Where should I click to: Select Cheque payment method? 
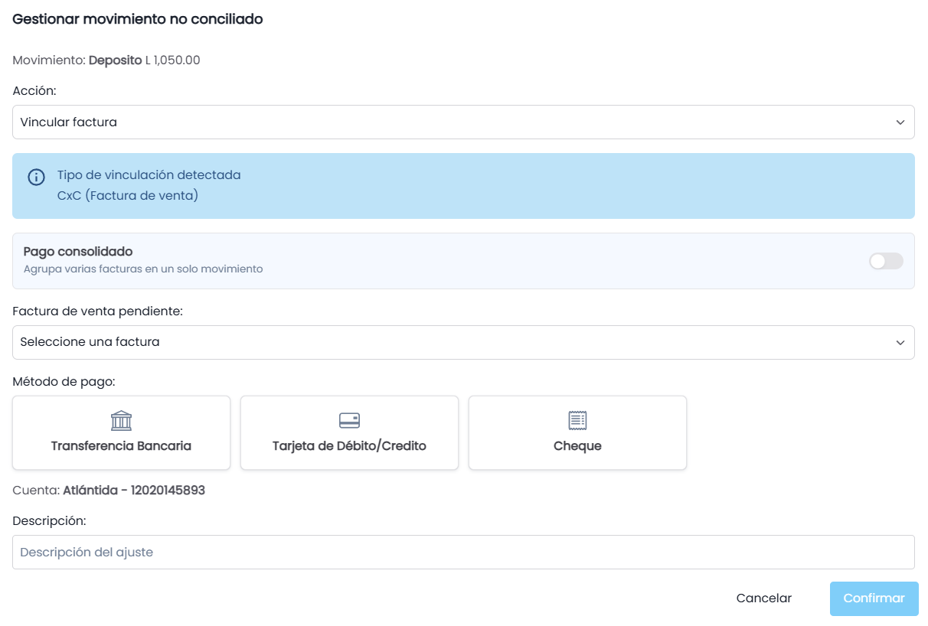coord(577,432)
